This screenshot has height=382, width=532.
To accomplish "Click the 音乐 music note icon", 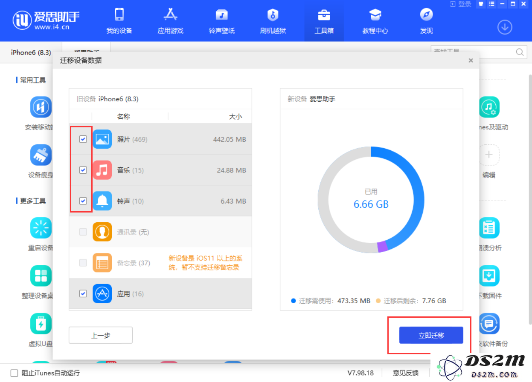I will pyautogui.click(x=102, y=170).
